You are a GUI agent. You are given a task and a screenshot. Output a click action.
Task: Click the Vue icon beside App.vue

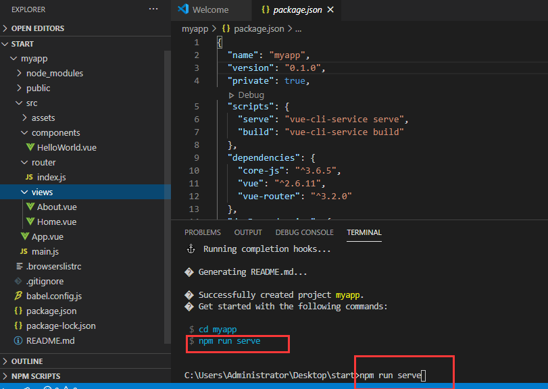(x=25, y=236)
